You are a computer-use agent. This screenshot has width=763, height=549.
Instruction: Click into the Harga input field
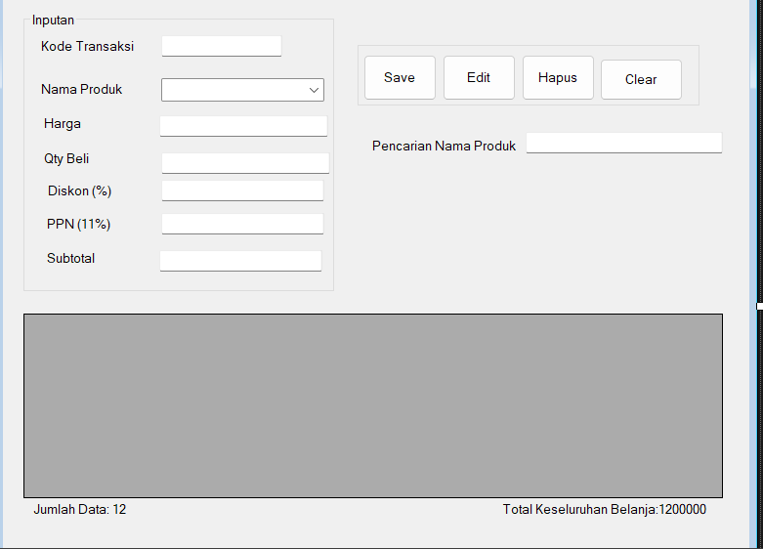[x=243, y=126]
